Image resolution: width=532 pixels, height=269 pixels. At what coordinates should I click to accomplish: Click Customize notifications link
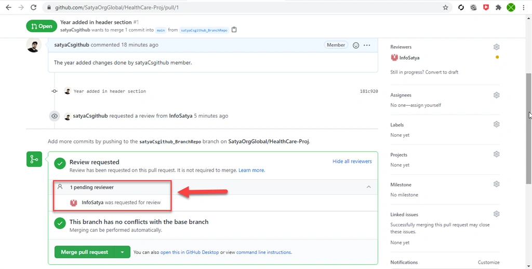[x=488, y=262]
